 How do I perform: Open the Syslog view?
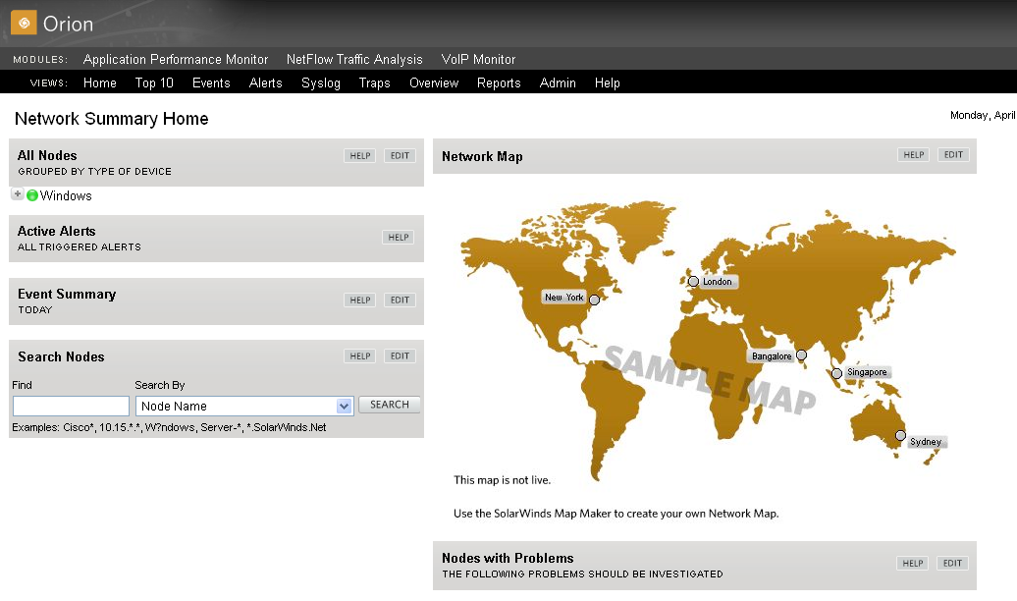point(320,83)
